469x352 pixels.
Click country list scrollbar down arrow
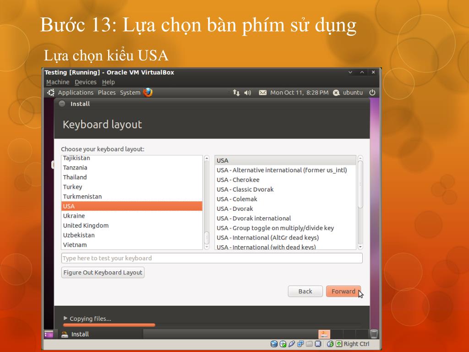[x=207, y=247]
